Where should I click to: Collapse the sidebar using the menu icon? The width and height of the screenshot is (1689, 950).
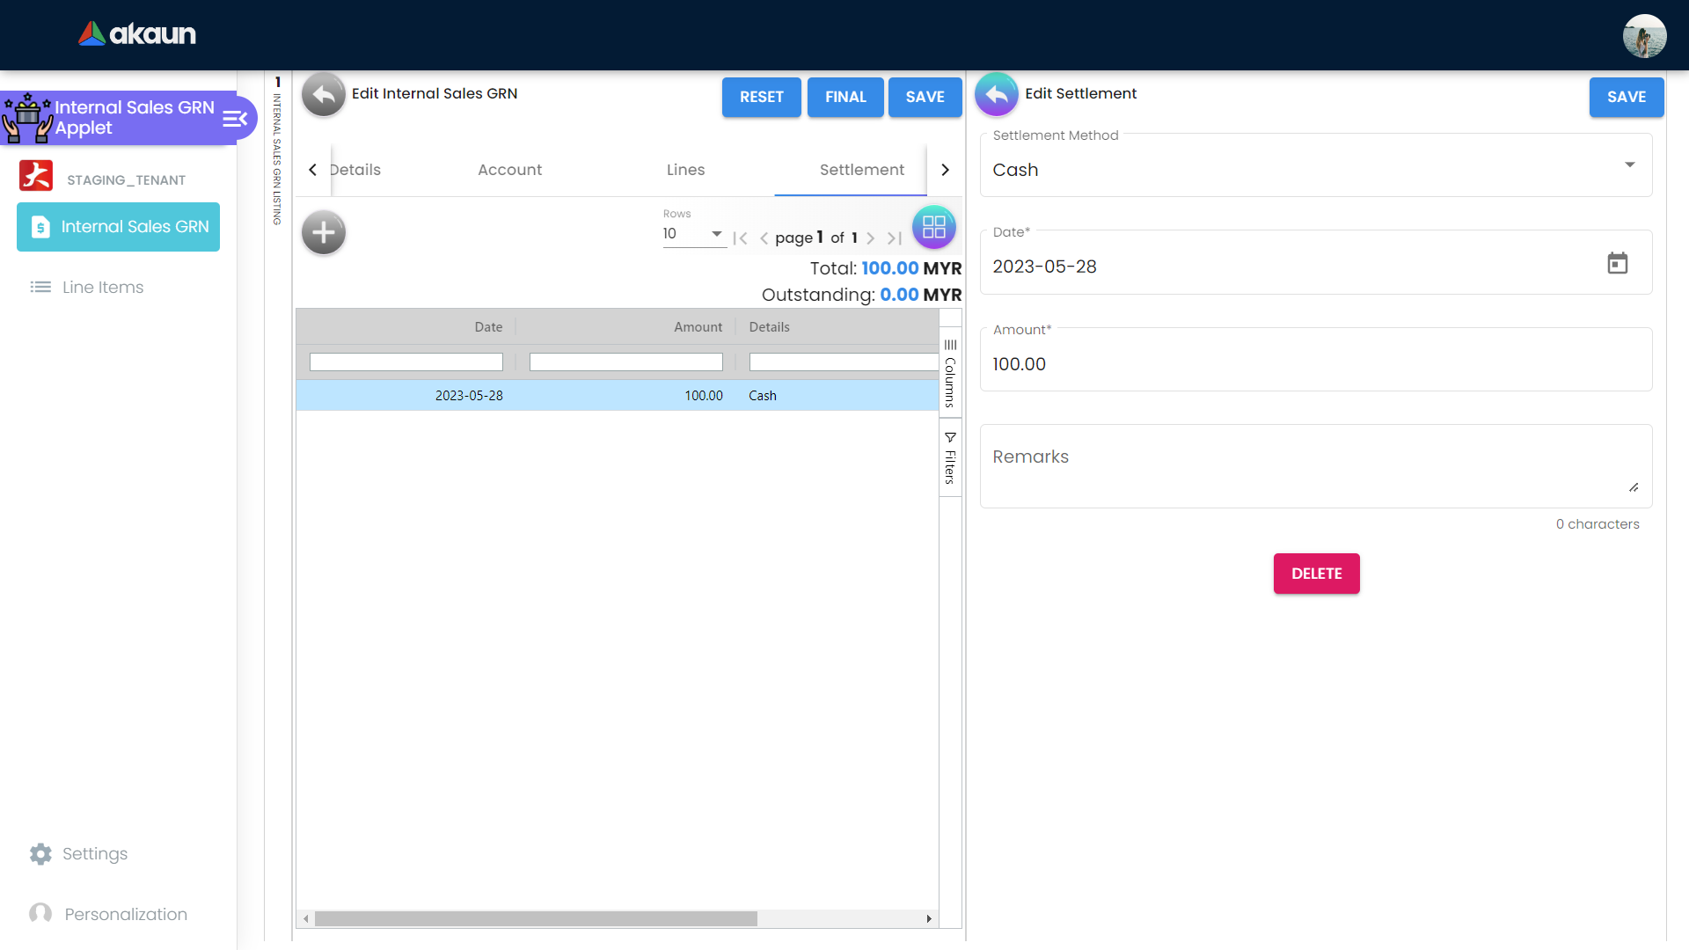tap(235, 119)
